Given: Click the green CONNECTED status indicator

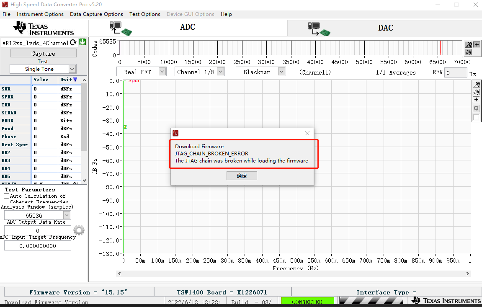Looking at the screenshot, I should point(307,302).
